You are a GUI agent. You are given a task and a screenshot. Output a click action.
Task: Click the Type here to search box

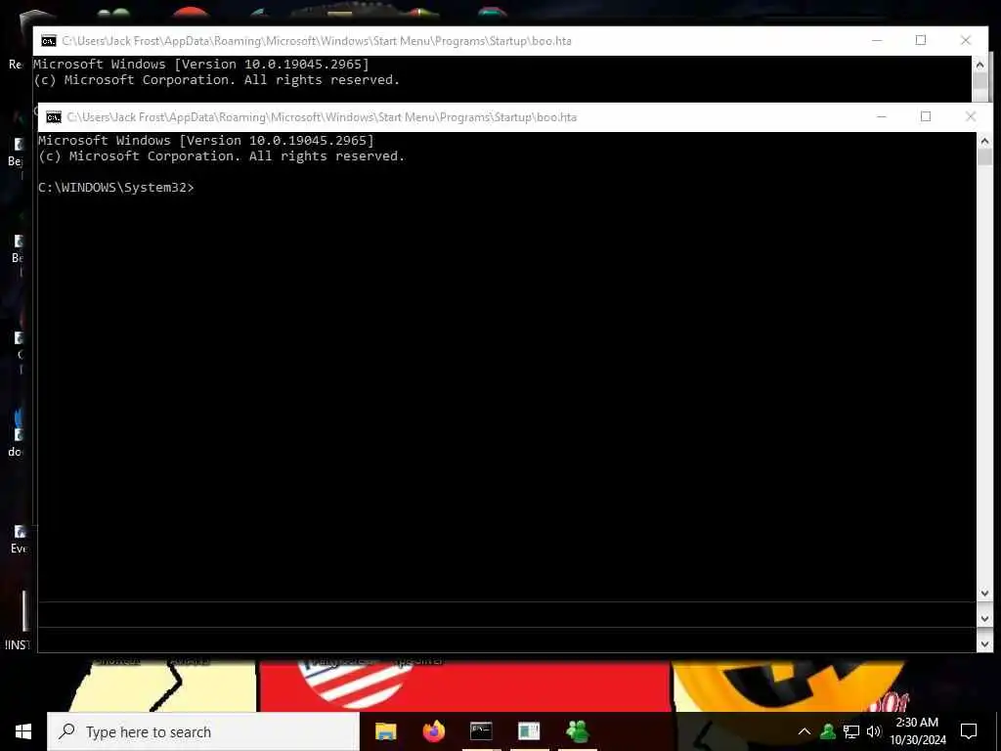203,731
